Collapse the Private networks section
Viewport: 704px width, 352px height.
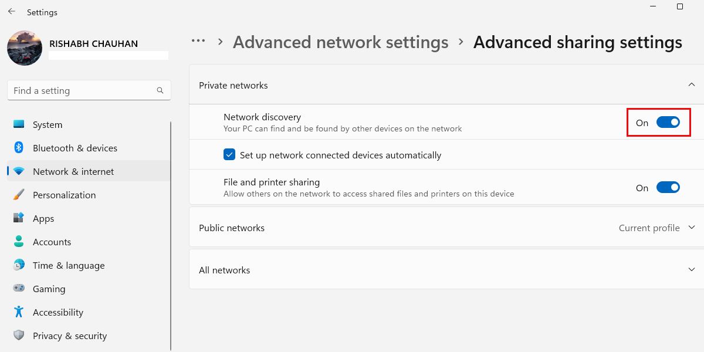coord(691,84)
